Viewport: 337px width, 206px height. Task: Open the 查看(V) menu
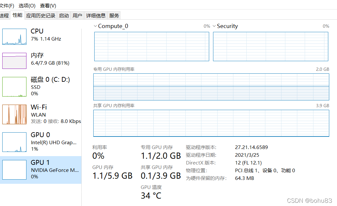[48, 6]
